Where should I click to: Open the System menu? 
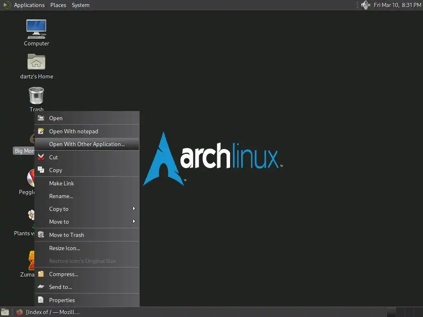coord(81,5)
